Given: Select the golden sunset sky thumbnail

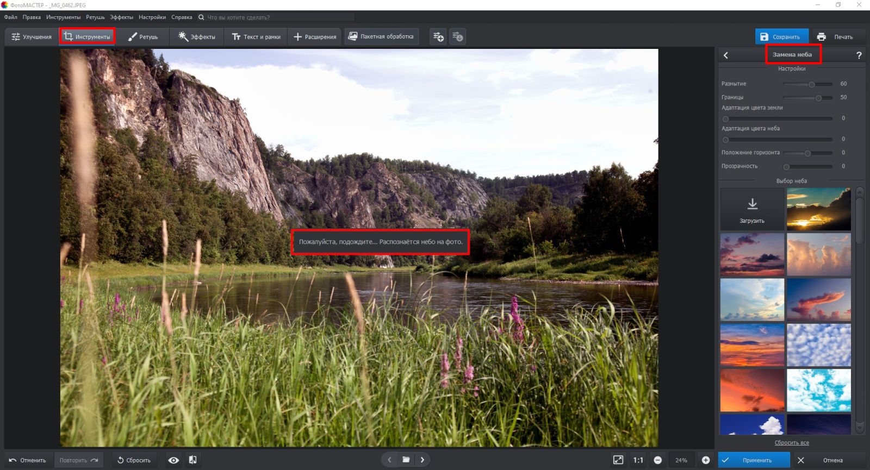Looking at the screenshot, I should click(818, 209).
